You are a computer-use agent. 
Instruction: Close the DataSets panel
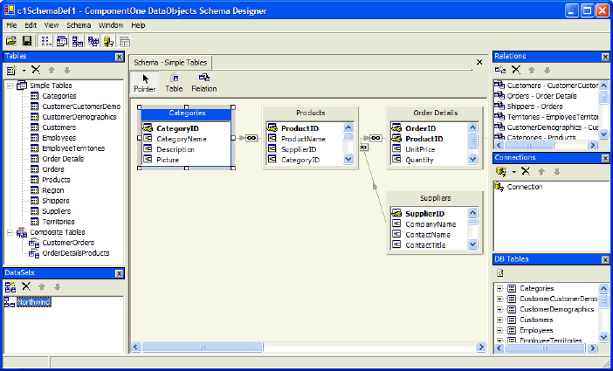pos(120,273)
